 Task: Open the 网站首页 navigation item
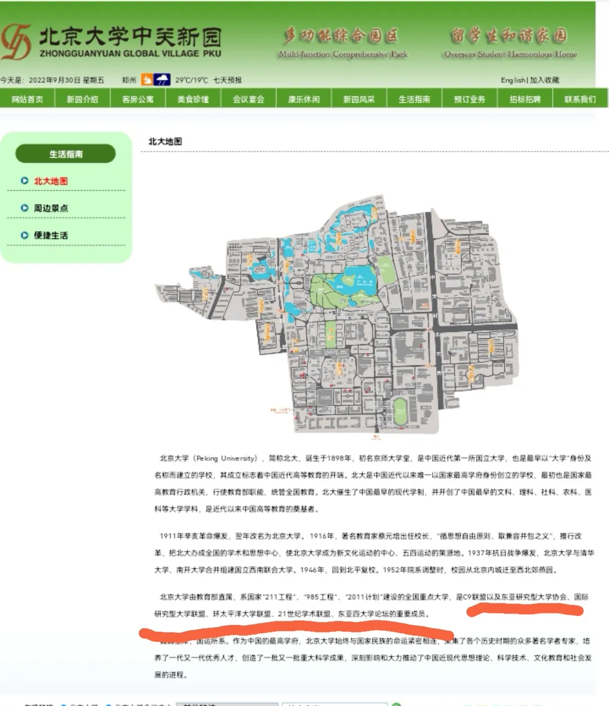(27, 99)
